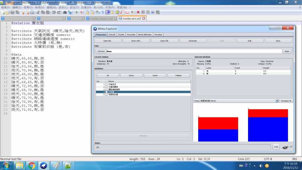Click the filter name field showing None
This screenshot has height=170, width=302.
tap(194, 51)
